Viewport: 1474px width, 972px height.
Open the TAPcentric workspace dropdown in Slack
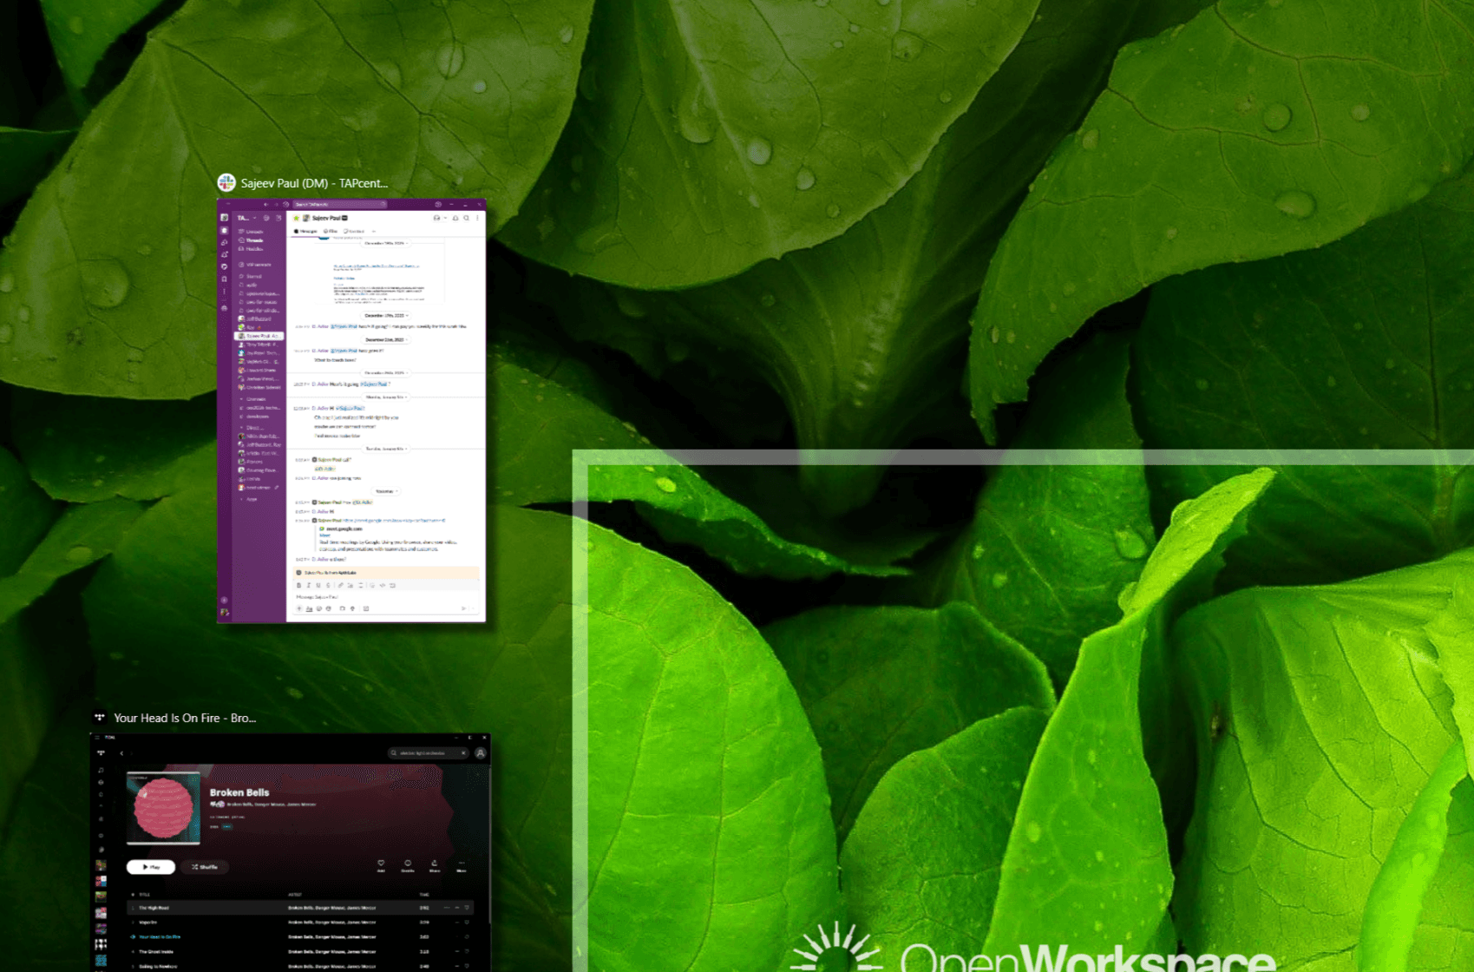[246, 217]
